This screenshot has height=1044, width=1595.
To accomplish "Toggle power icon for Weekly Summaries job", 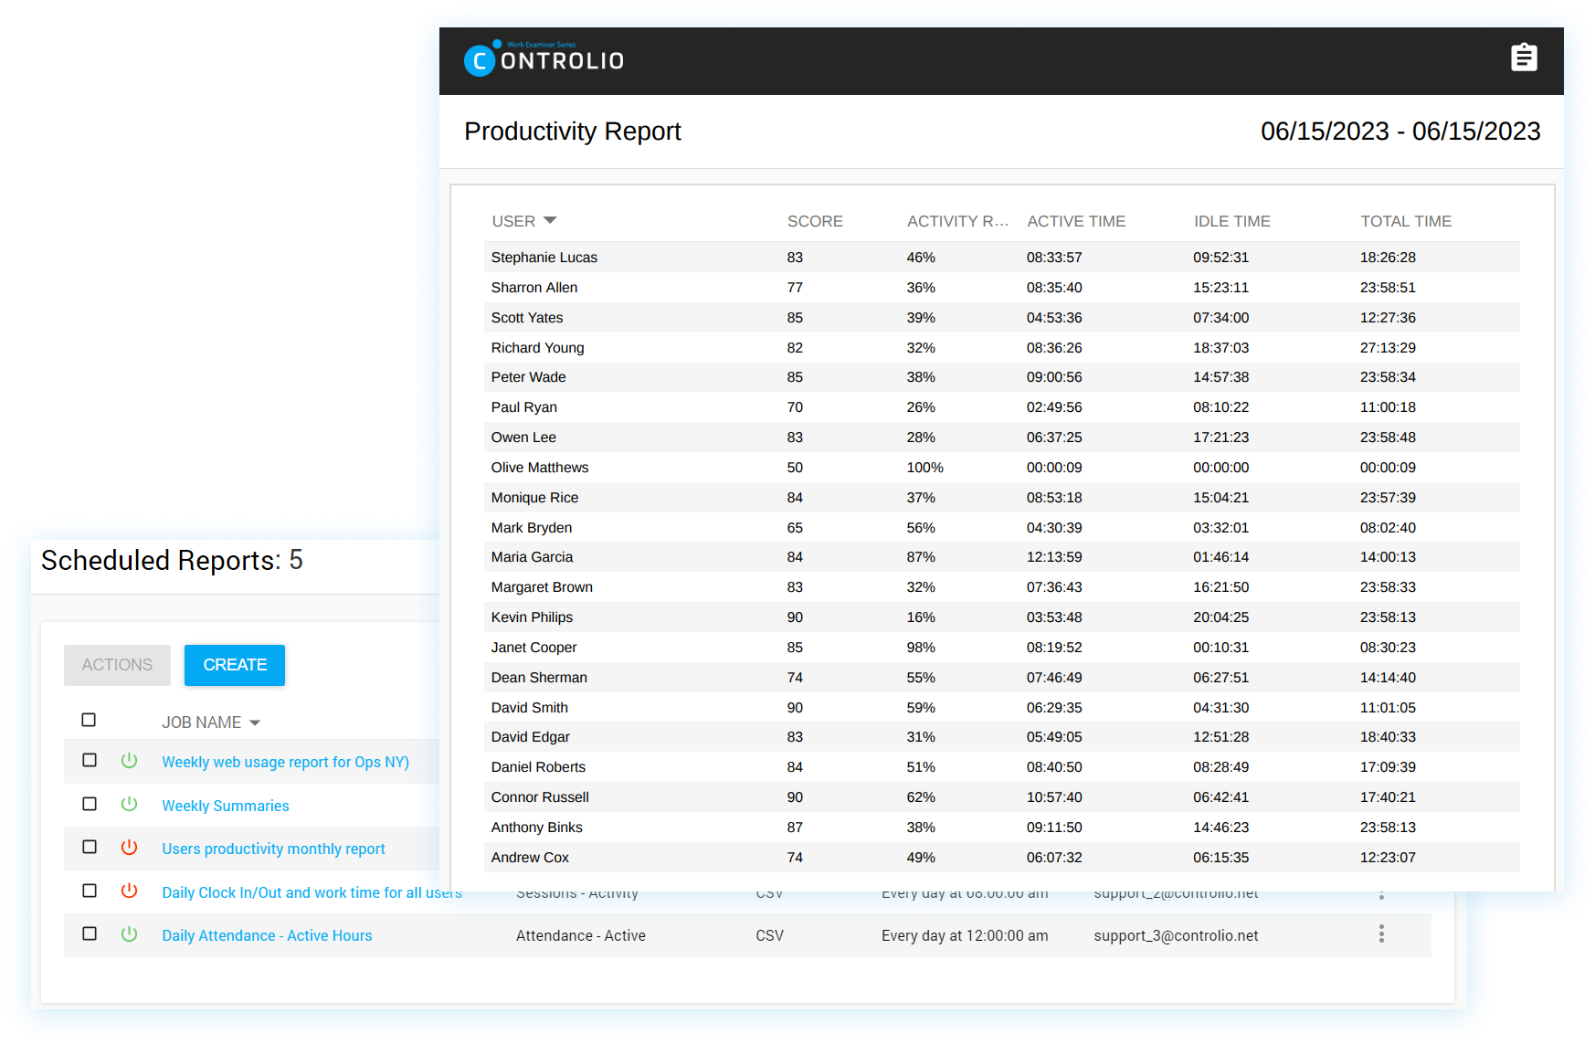I will point(130,805).
